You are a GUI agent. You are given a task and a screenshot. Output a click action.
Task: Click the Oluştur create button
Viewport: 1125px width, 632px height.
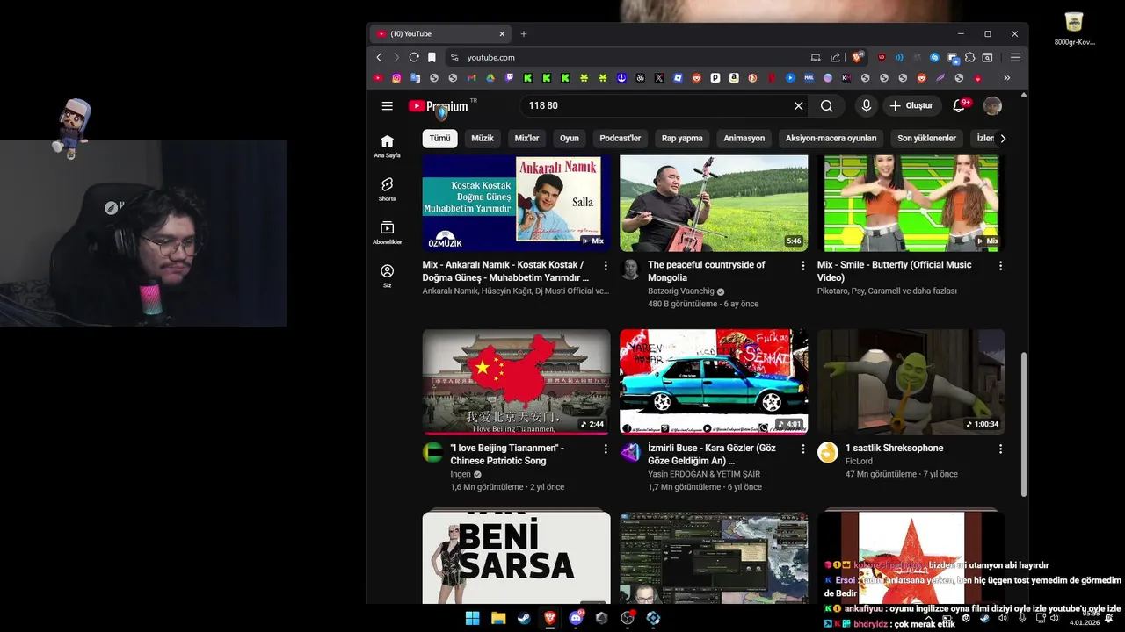(x=911, y=106)
